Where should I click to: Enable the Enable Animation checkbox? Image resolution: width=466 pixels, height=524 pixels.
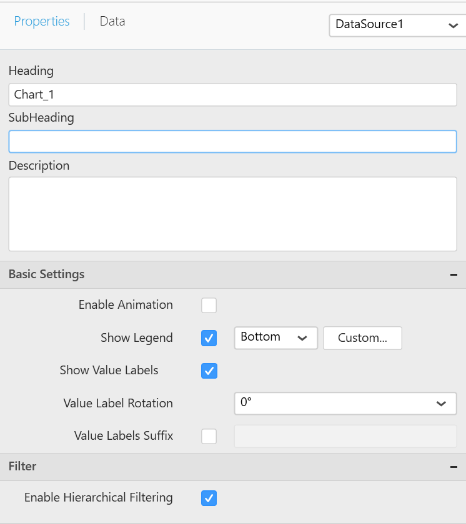209,305
